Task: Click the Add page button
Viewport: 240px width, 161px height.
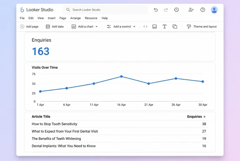Action: pyautogui.click(x=29, y=27)
